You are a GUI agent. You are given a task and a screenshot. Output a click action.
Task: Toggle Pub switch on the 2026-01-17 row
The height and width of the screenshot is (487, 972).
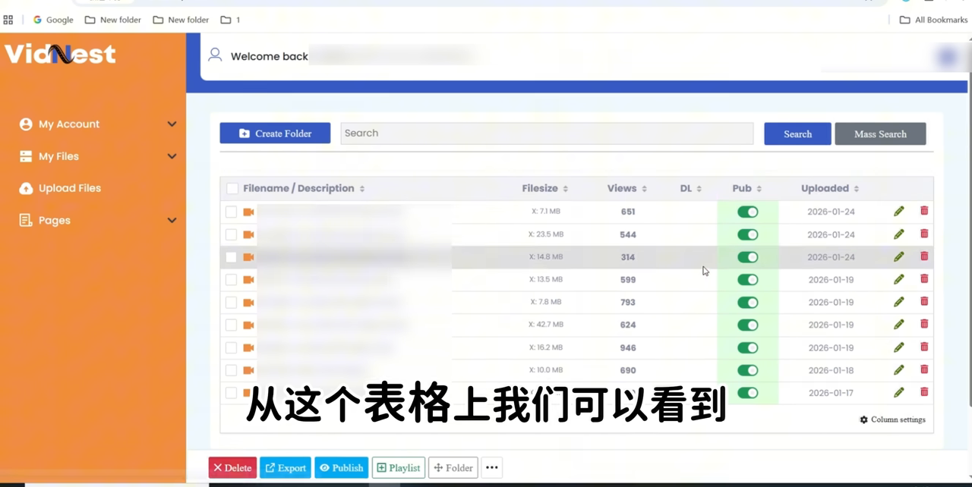tap(748, 393)
